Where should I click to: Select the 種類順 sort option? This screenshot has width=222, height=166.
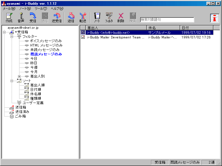point(36,98)
